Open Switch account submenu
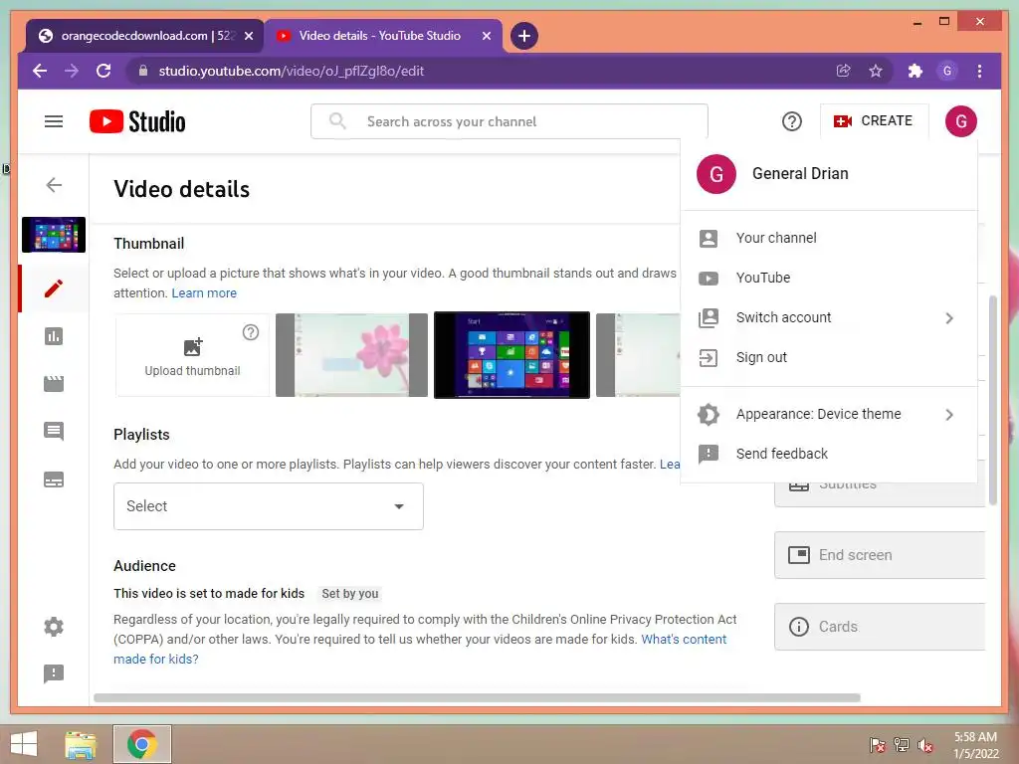This screenshot has width=1019, height=764. point(829,317)
